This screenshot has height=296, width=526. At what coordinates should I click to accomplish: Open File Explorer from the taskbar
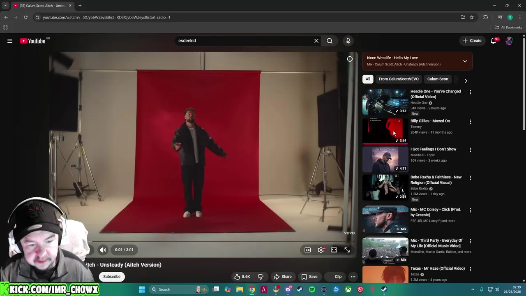point(240,289)
